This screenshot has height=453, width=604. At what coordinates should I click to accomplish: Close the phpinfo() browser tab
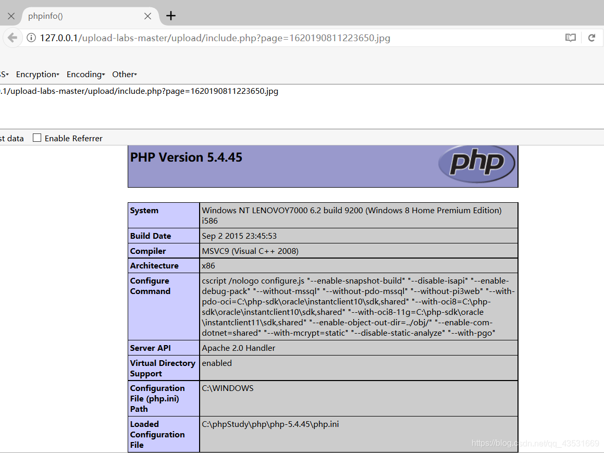click(147, 16)
